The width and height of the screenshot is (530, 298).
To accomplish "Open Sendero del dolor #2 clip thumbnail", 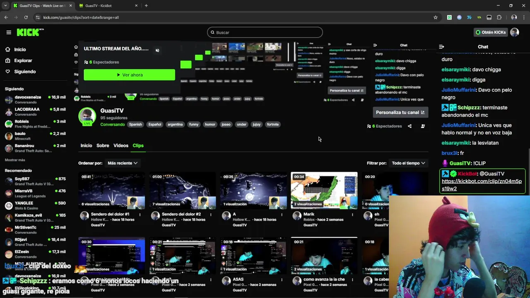I will (x=183, y=190).
